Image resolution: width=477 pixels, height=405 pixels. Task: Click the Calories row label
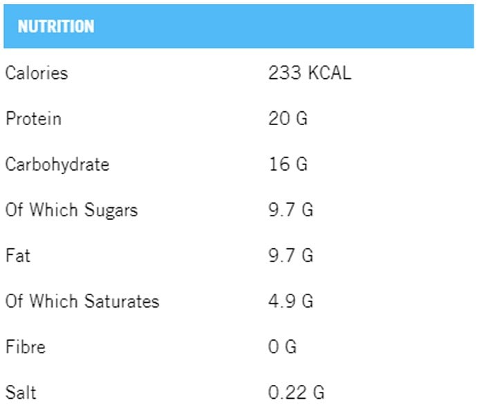click(37, 73)
